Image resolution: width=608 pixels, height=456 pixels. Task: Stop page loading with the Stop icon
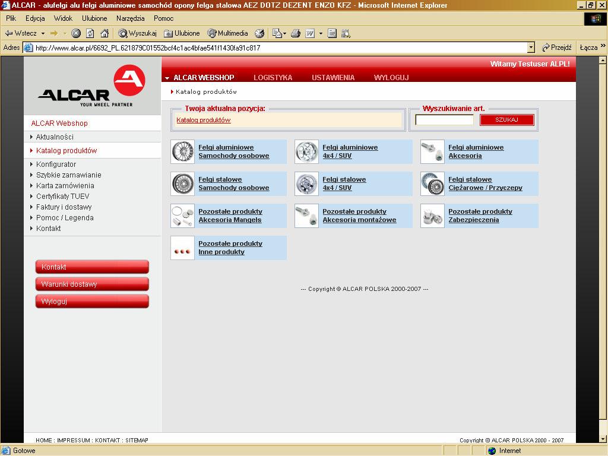(x=76, y=33)
